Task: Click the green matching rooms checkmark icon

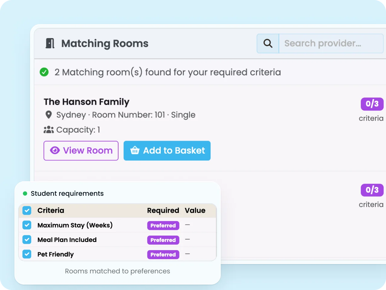Action: click(44, 72)
